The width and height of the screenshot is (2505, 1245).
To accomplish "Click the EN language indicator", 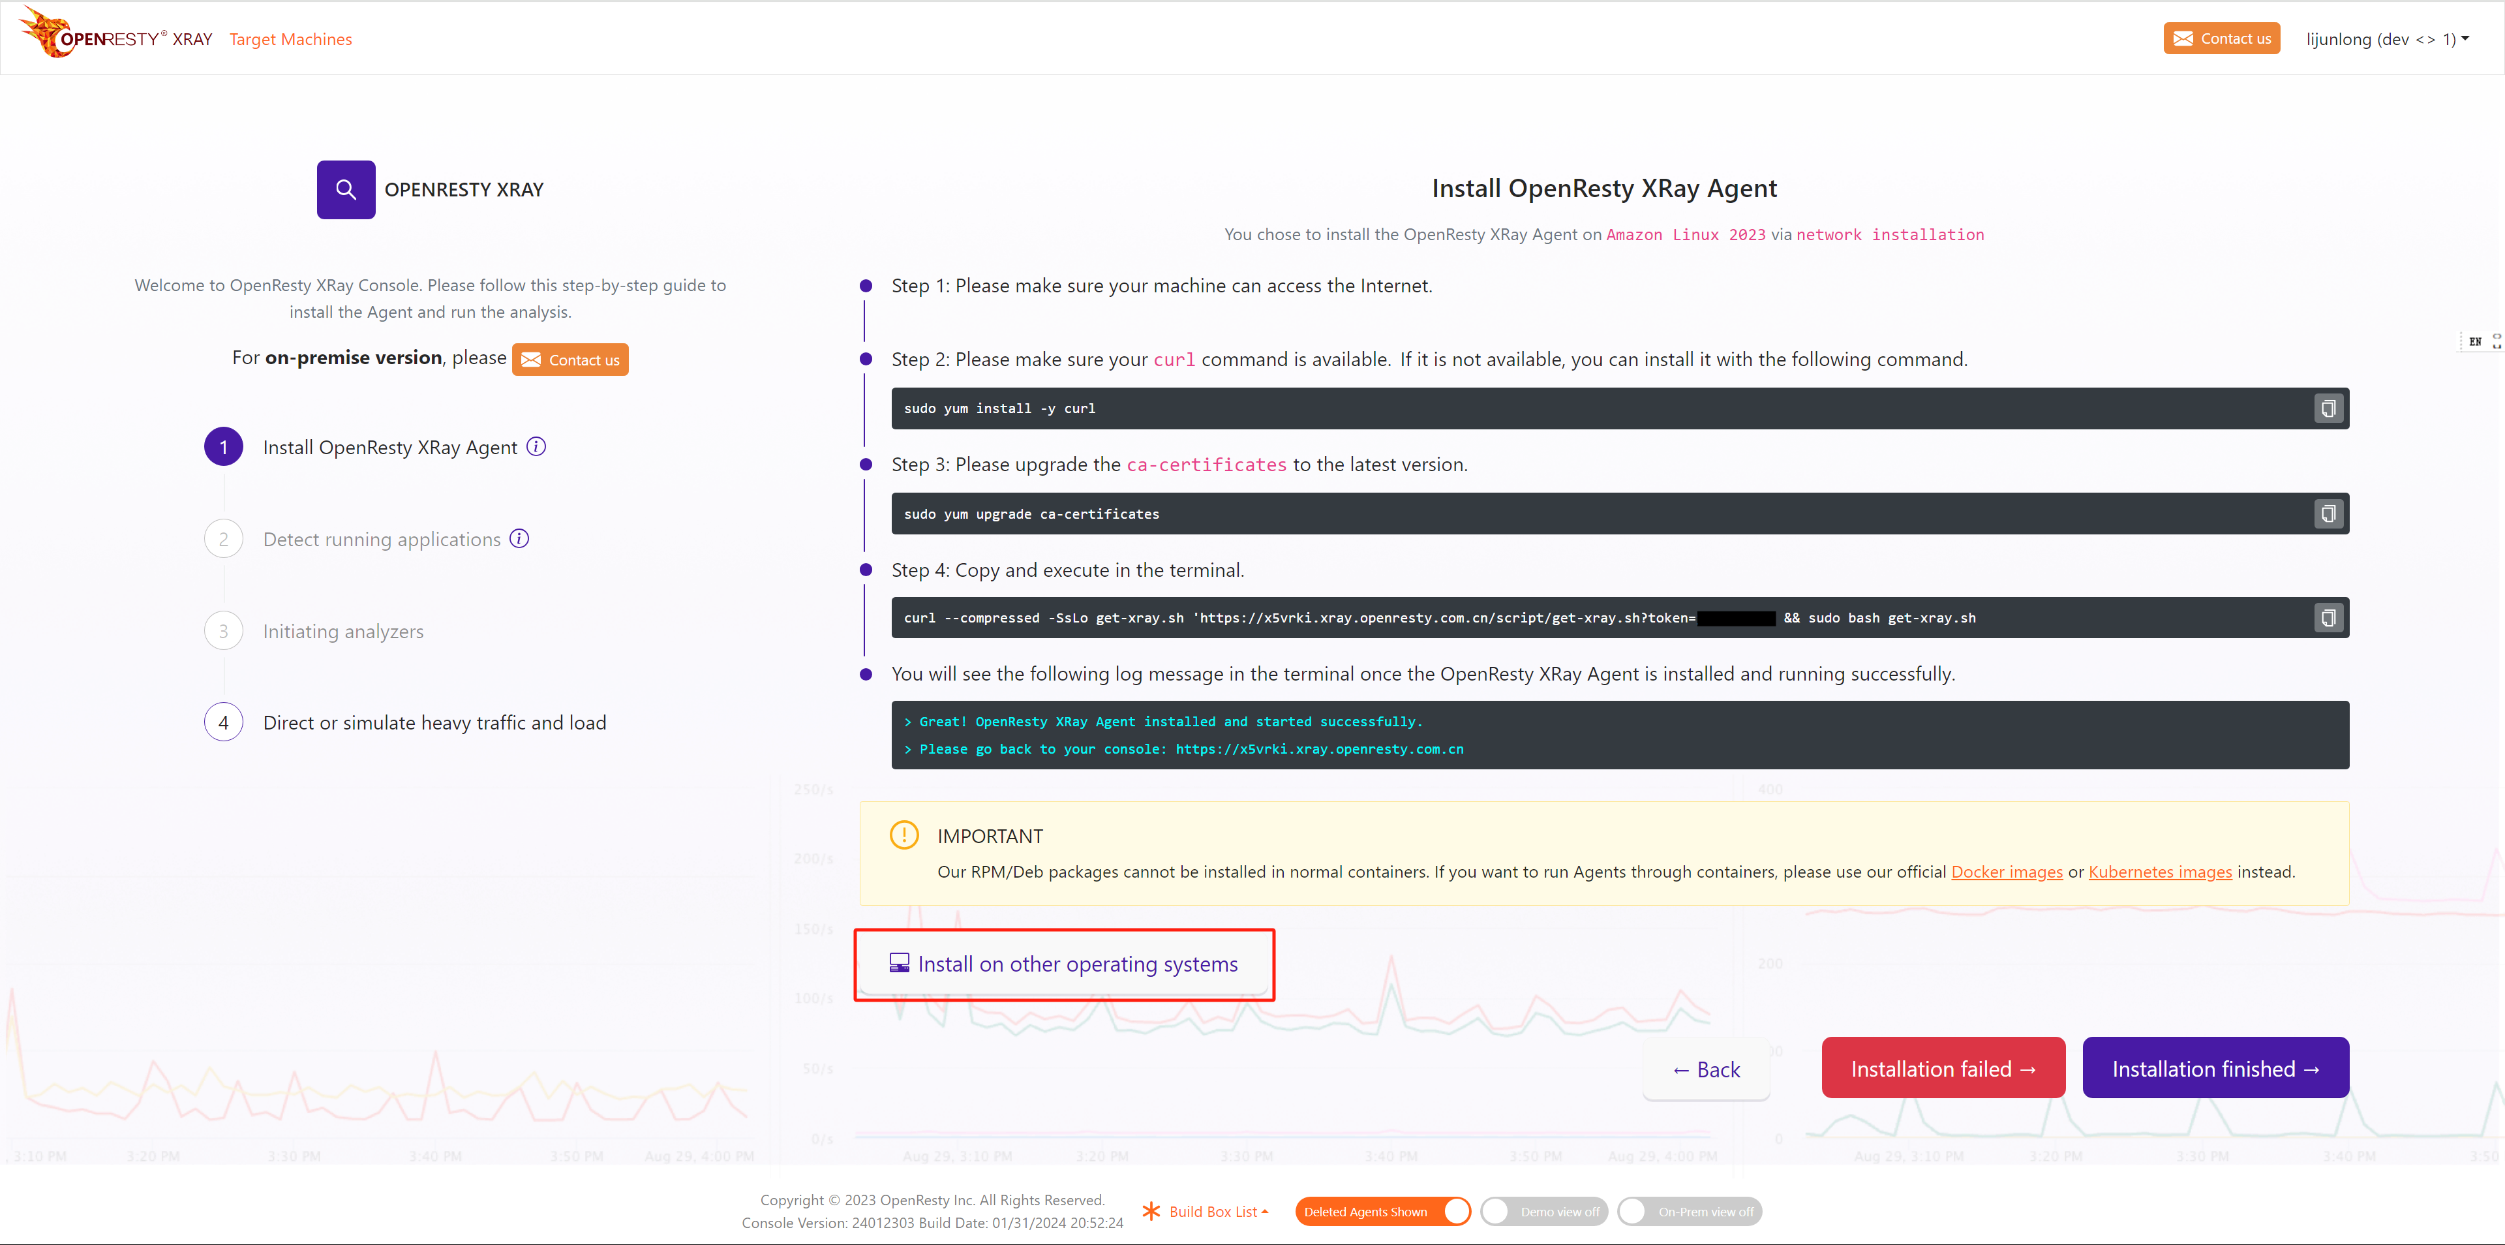I will 2475,341.
